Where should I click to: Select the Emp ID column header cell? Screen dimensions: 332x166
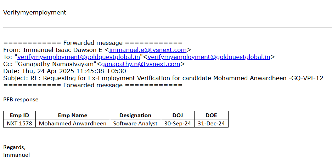[x=19, y=115]
